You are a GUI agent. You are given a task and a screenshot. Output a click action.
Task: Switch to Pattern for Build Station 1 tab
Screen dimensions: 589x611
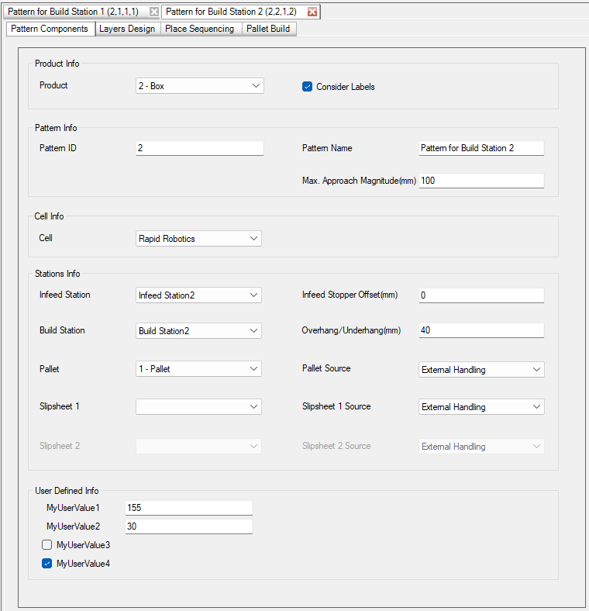tap(73, 12)
